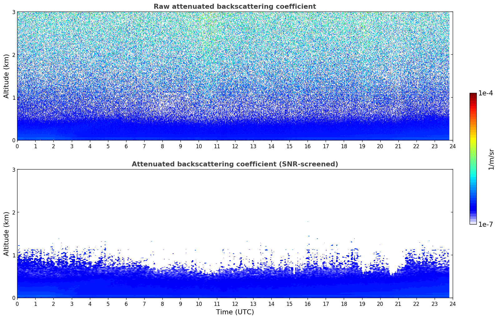
Task: Click tick label 18 on the top plot's time axis
Action: point(344,146)
